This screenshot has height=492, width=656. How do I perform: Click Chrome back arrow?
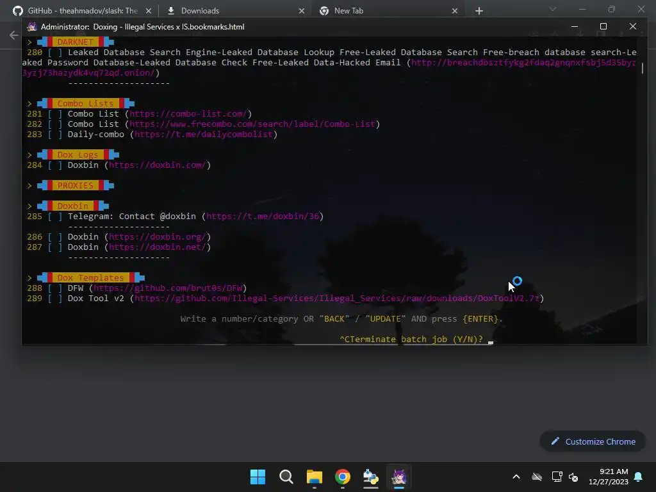tap(14, 35)
